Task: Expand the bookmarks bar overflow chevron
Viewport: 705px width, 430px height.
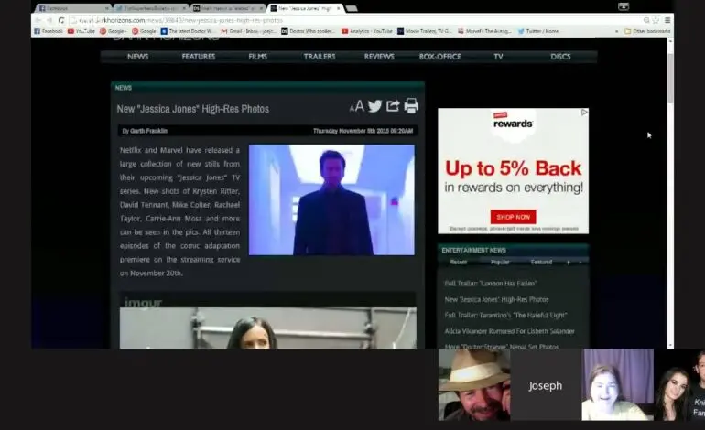Action: click(x=616, y=31)
